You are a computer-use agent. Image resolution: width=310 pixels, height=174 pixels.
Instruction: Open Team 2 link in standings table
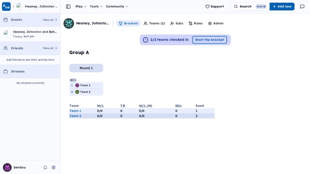coord(75,116)
